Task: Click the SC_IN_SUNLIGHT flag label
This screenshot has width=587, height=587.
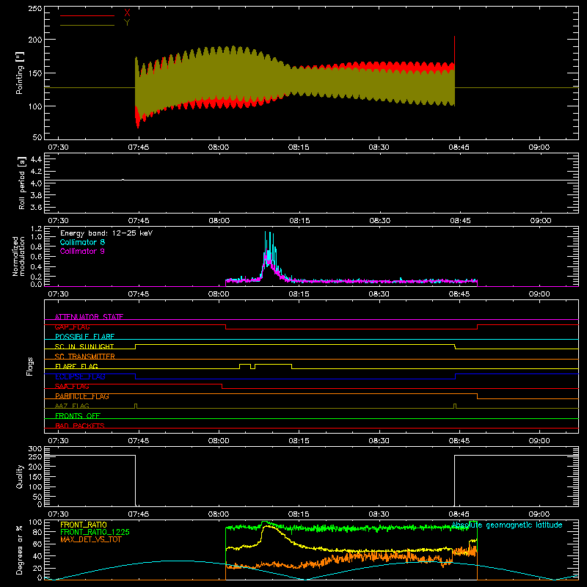Action: pyautogui.click(x=84, y=346)
